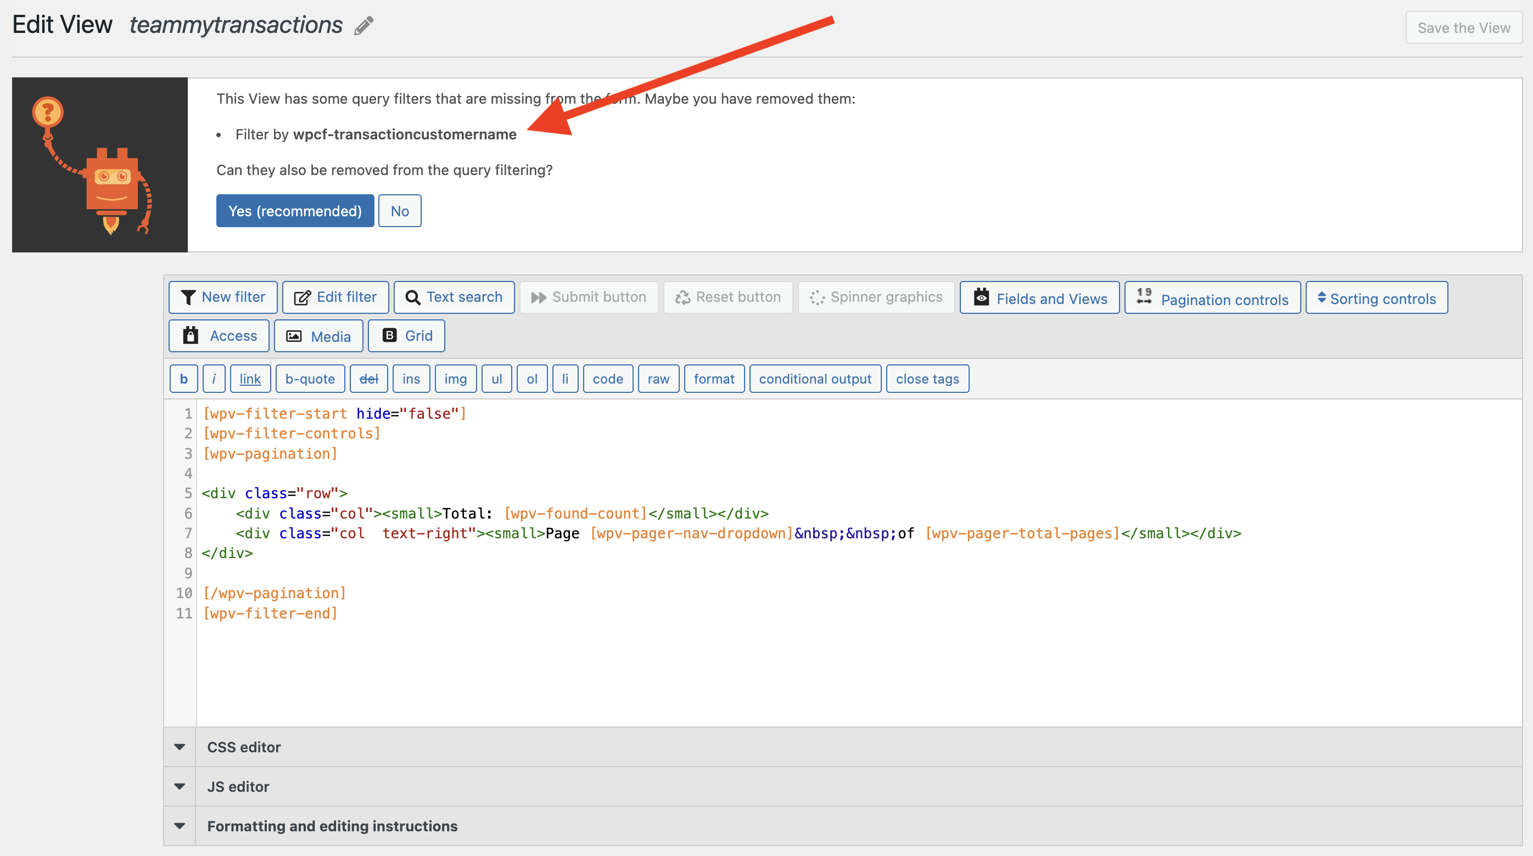The height and width of the screenshot is (856, 1533).
Task: Click the closing </div> on line 8
Action: pyautogui.click(x=227, y=553)
